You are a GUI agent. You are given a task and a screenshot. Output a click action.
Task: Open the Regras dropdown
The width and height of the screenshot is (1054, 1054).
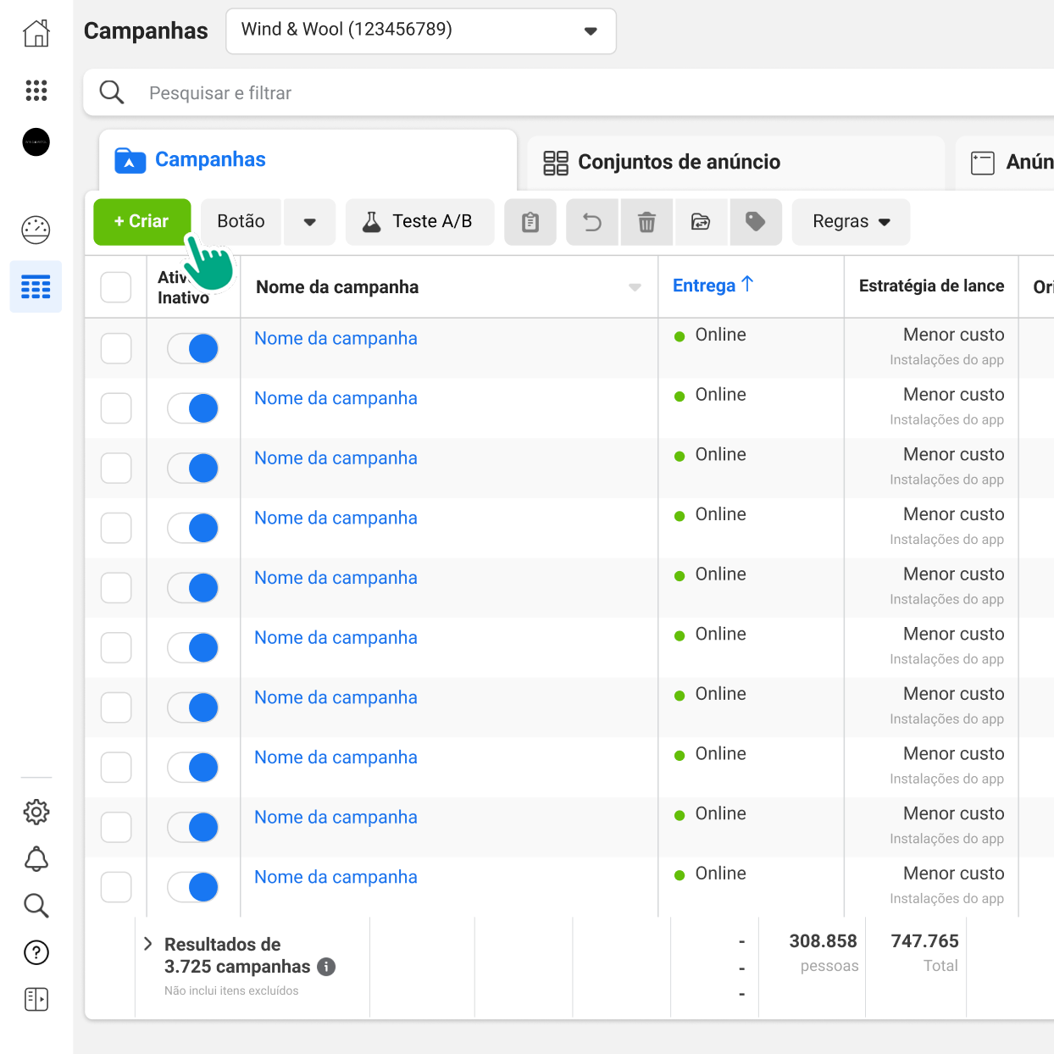851,222
